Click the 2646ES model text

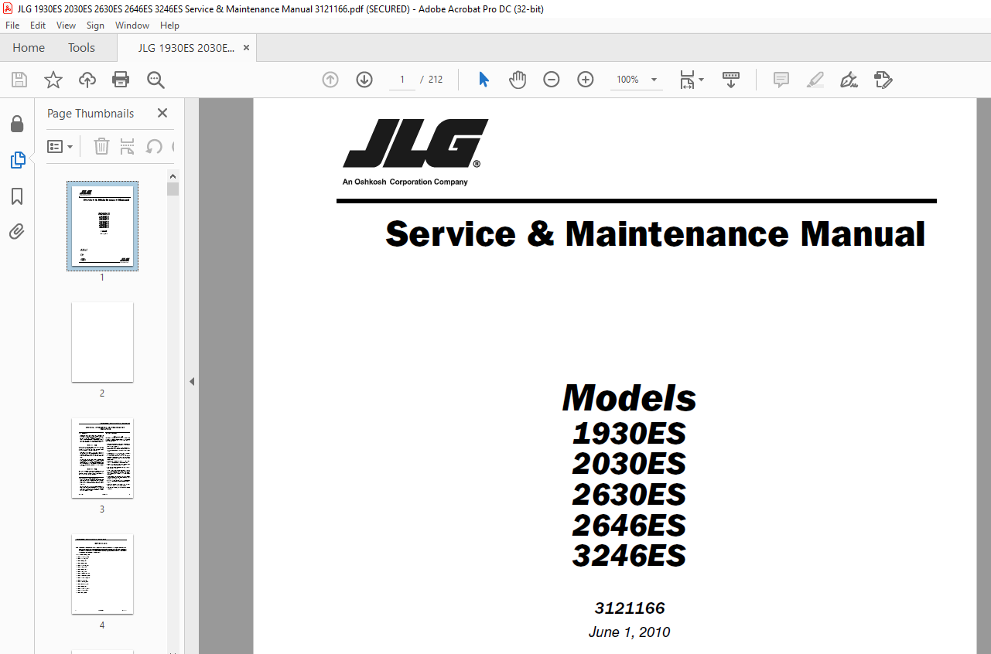pos(629,526)
